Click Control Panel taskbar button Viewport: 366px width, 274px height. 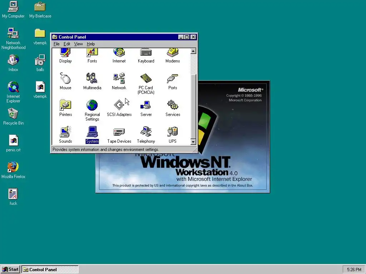(x=50, y=270)
